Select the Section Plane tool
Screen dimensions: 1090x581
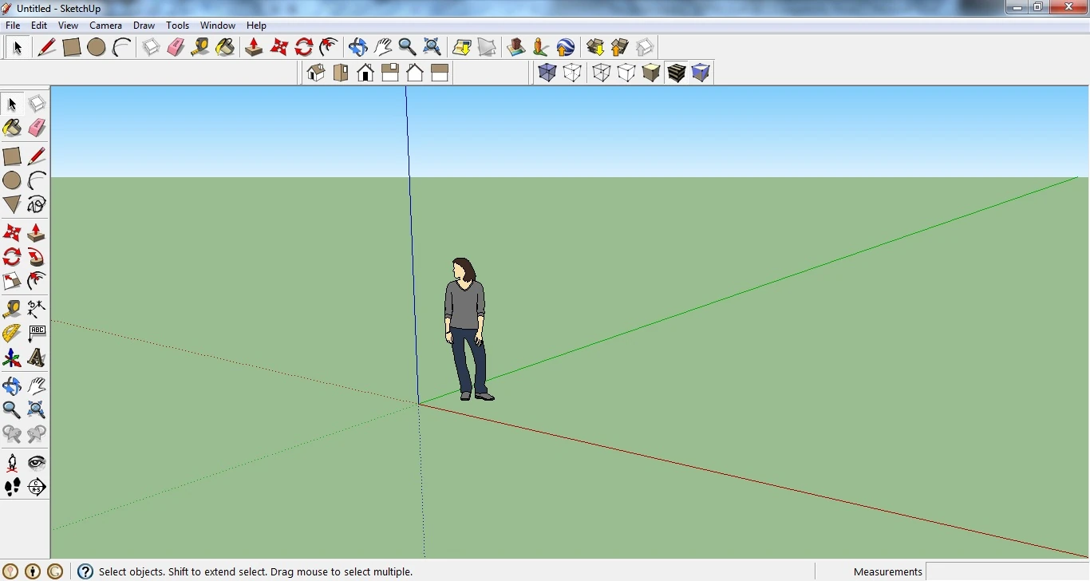coord(37,487)
